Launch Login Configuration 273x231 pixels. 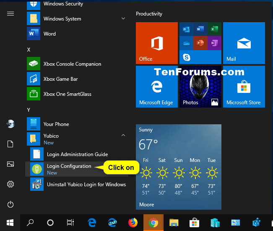tap(77, 169)
